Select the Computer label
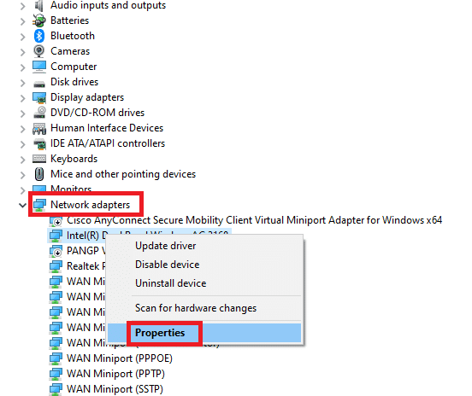 [x=74, y=67]
